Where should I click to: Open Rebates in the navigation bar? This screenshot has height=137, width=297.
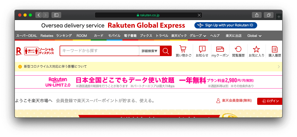(47, 36)
